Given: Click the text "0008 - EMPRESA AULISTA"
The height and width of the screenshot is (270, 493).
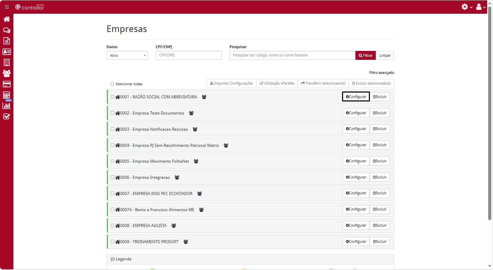Looking at the screenshot, I should 143,226.
